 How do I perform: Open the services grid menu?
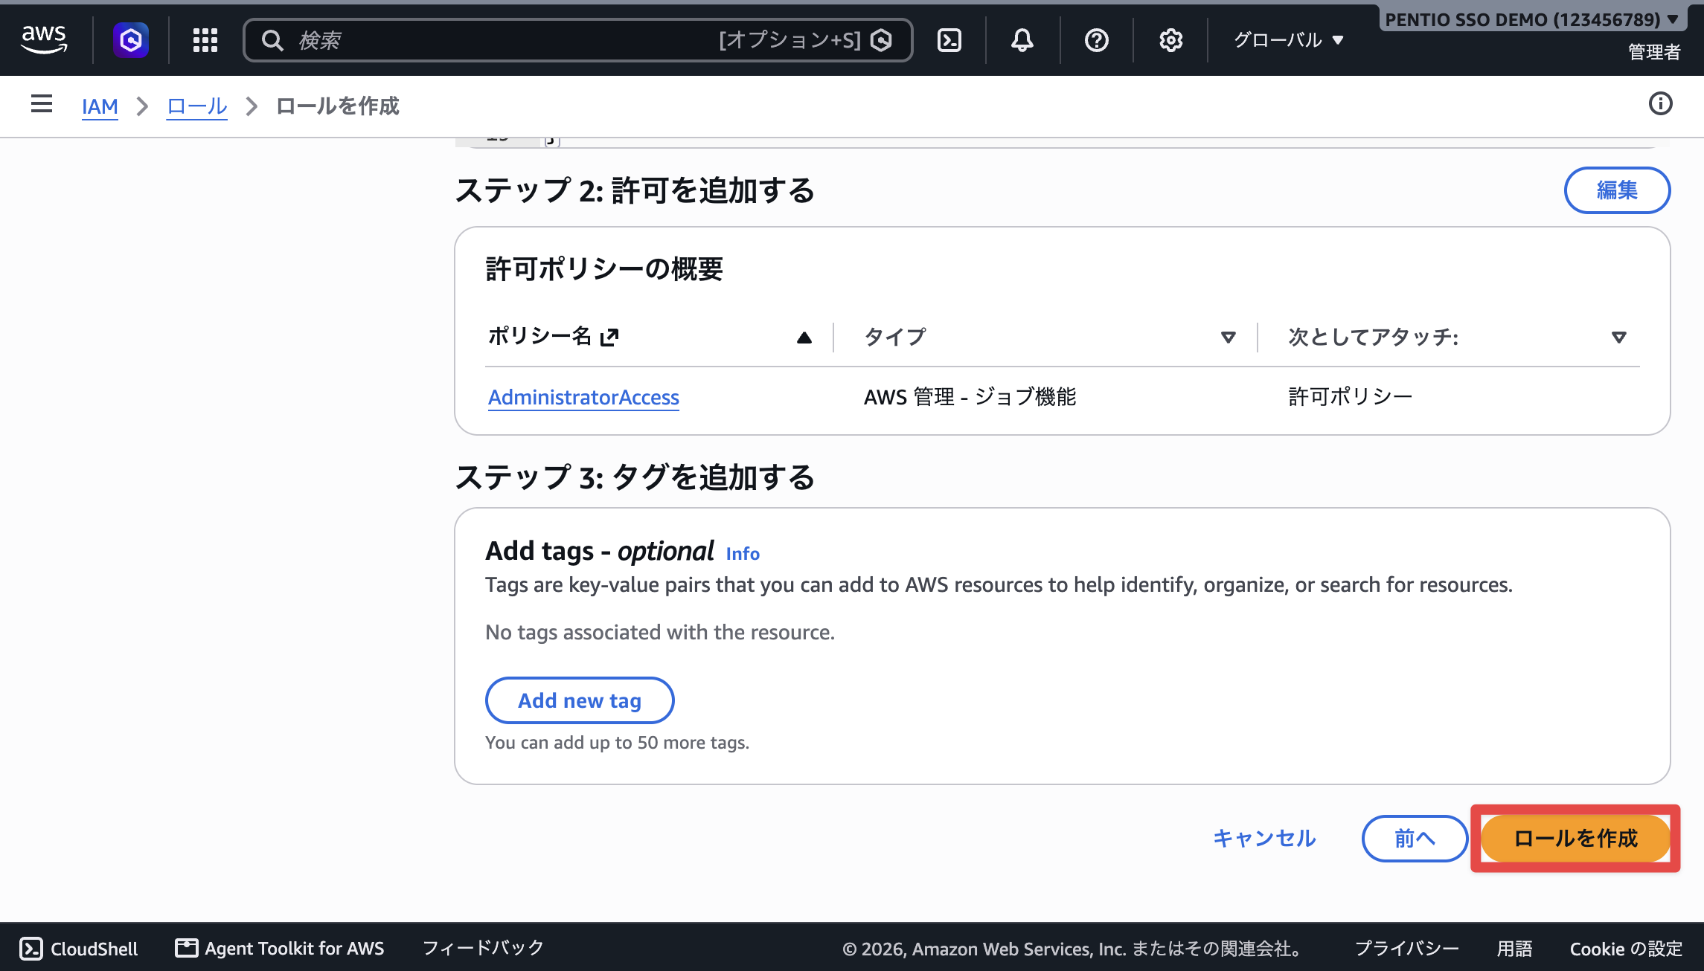pos(205,40)
